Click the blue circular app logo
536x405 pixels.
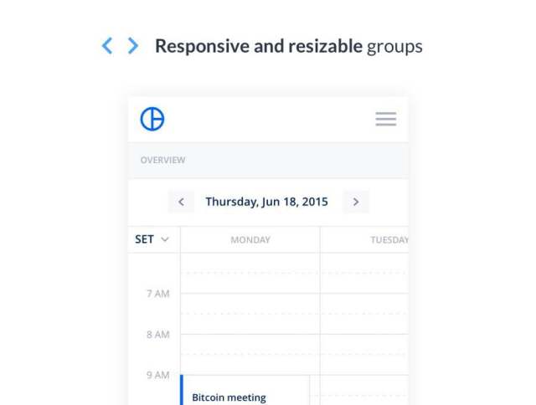pos(152,119)
